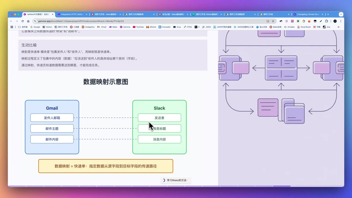Open the Airtable bookmark
The image size is (352, 198).
click(289, 27)
